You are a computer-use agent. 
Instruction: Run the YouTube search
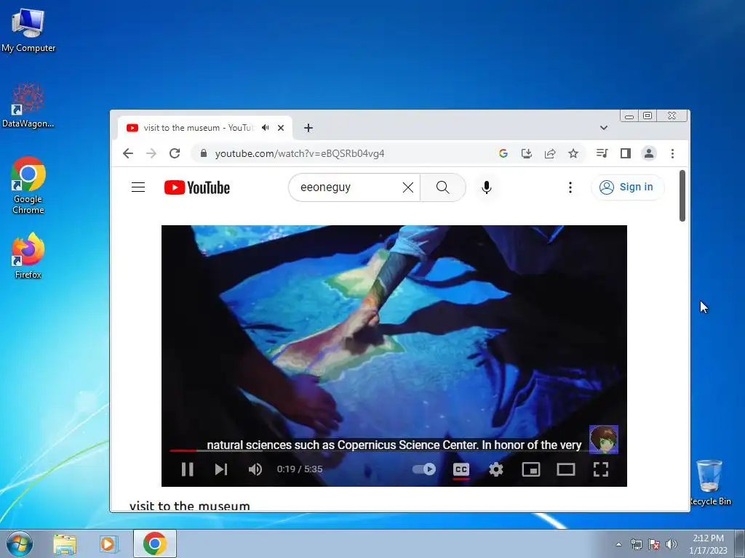click(x=443, y=187)
